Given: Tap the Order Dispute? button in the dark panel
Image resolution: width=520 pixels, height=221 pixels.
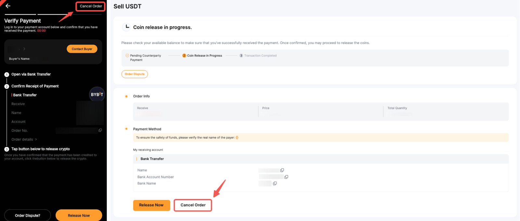Looking at the screenshot, I should coord(28,215).
